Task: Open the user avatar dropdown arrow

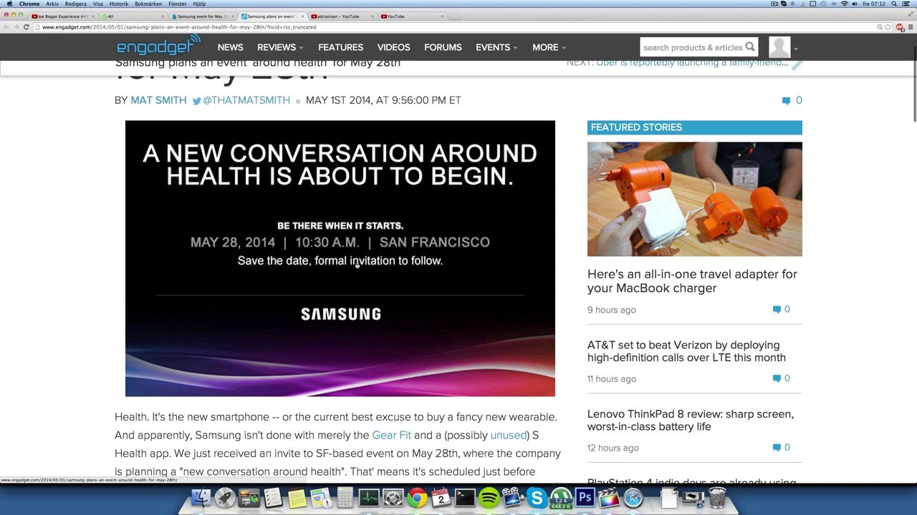Action: coord(796,49)
